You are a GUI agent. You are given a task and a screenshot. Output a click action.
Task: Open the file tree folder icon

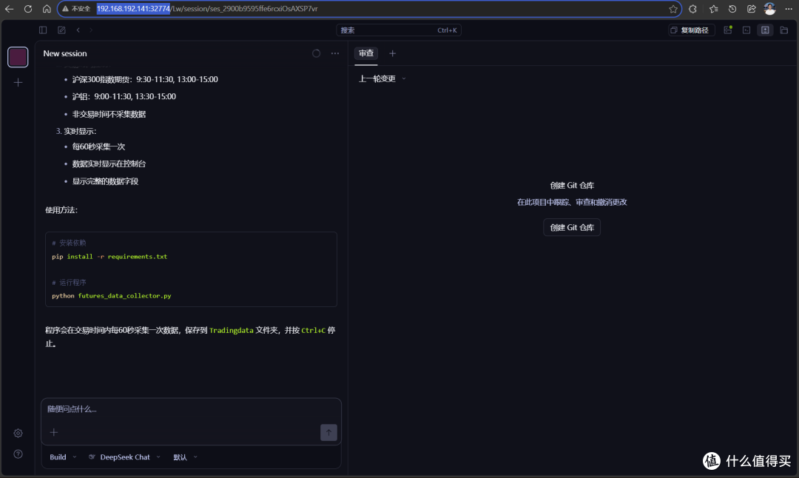tap(784, 30)
